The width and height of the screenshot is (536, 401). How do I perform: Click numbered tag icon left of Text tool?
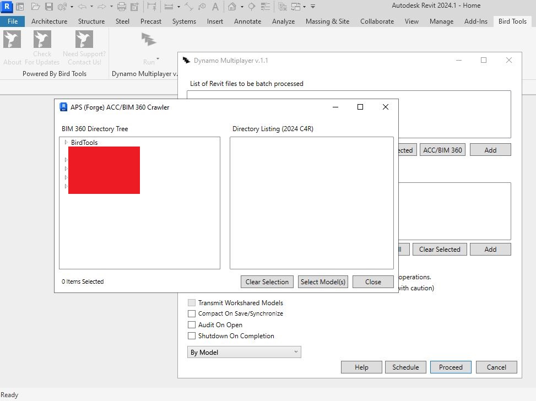(x=202, y=7)
